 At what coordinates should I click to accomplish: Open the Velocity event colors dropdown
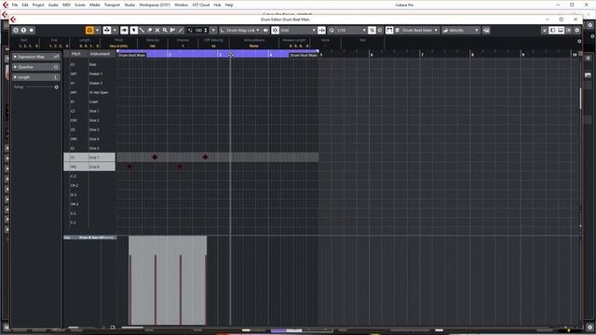click(461, 30)
